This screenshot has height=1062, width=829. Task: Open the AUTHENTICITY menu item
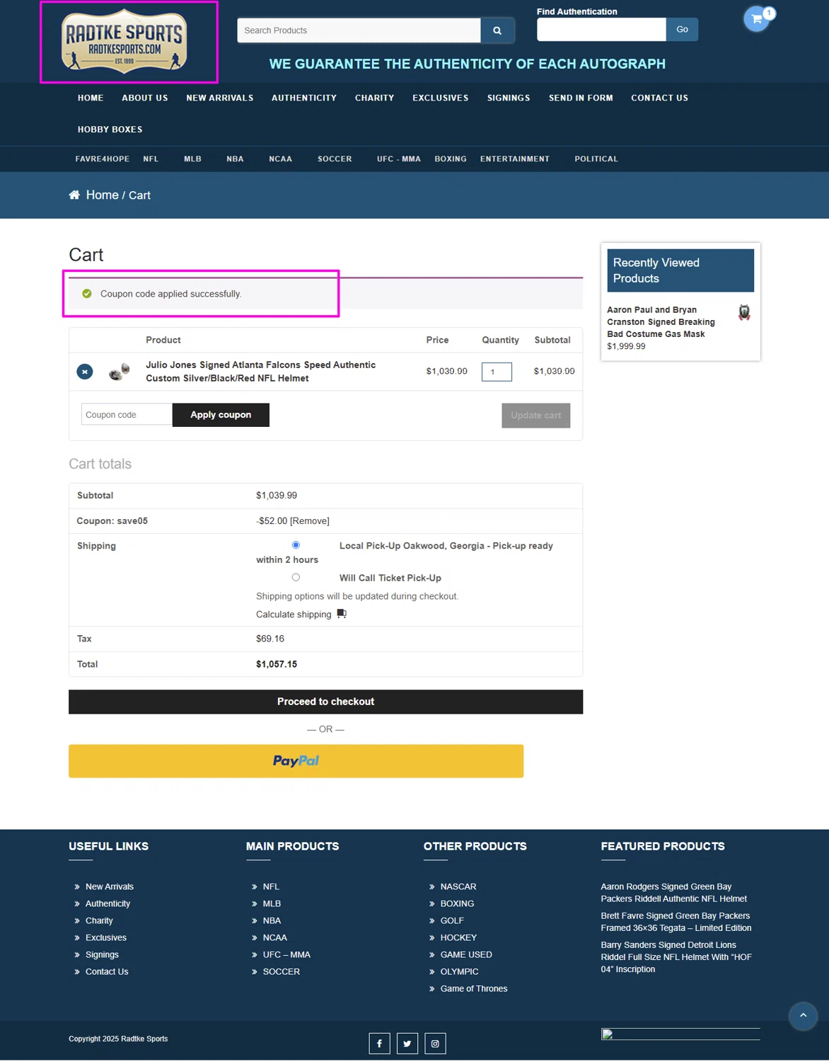pyautogui.click(x=304, y=98)
